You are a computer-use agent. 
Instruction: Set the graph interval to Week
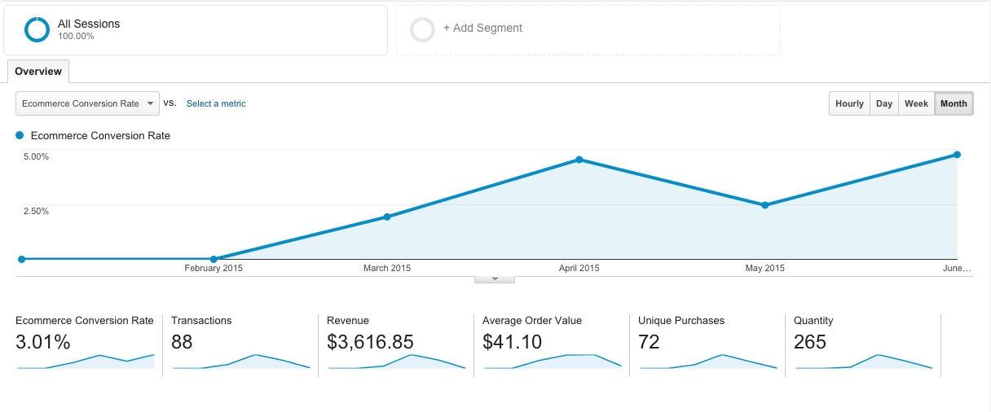point(916,103)
